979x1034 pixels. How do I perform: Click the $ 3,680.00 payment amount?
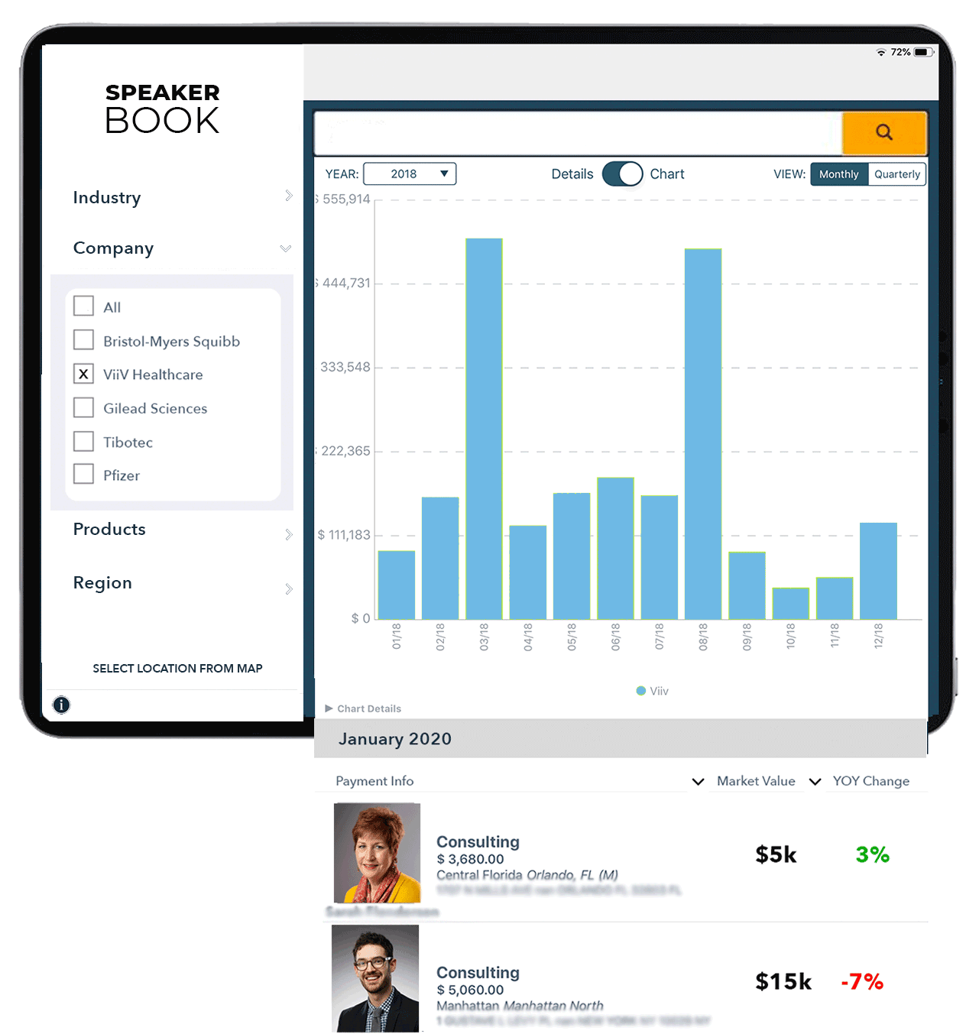pos(470,859)
